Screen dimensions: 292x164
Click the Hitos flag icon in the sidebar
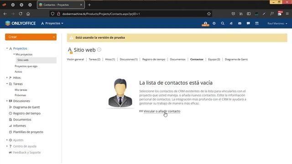click(10, 78)
